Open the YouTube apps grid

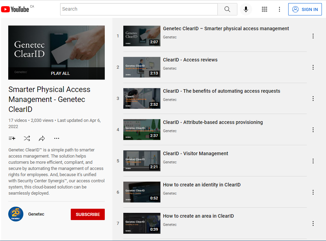(265, 9)
